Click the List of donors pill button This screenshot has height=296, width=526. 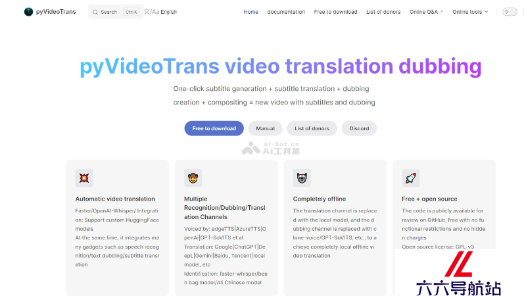[x=312, y=128]
